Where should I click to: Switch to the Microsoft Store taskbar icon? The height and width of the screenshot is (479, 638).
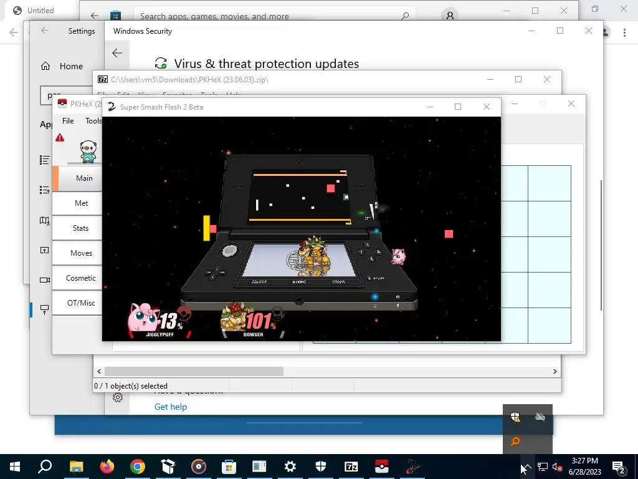pos(229,467)
